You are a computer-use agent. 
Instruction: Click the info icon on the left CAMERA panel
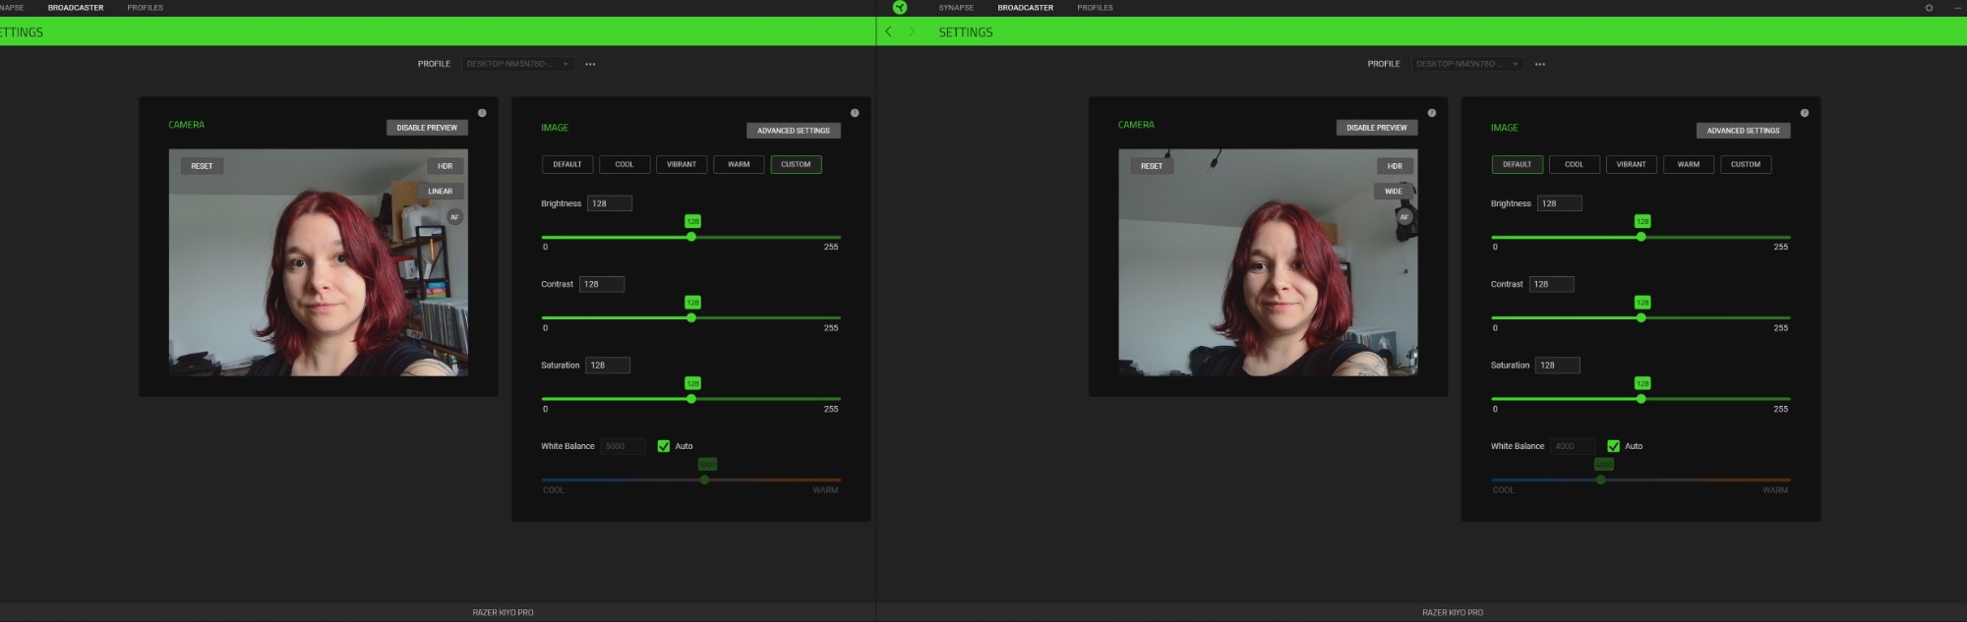(x=482, y=113)
